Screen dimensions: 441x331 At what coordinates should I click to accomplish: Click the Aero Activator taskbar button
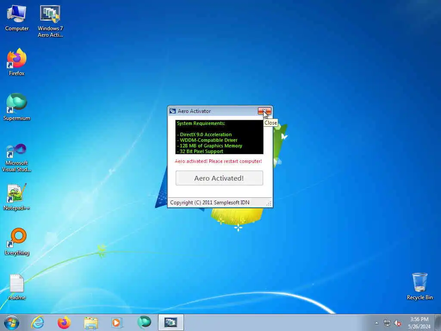171,322
